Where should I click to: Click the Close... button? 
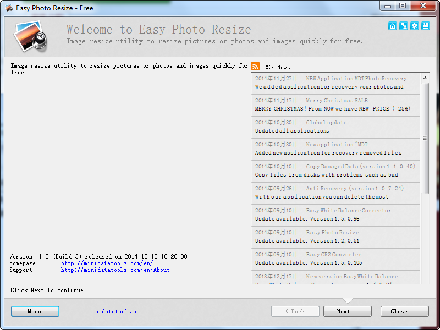coord(405,311)
